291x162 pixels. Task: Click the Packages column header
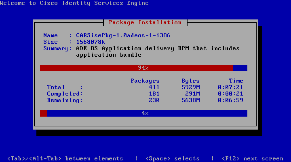click(x=145, y=81)
